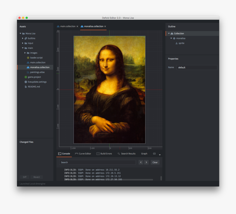Open the Graph tab
Viewport: 236px width, 214px height.
(144, 154)
